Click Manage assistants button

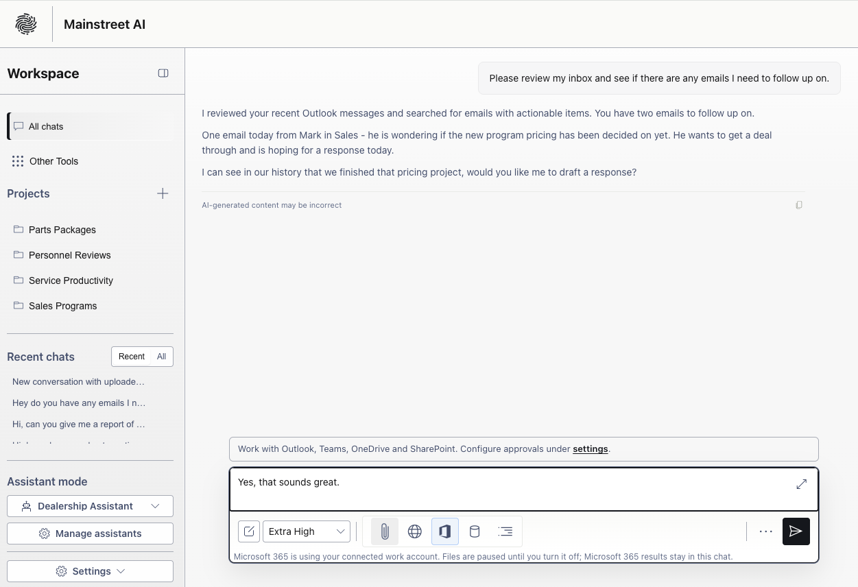point(90,534)
